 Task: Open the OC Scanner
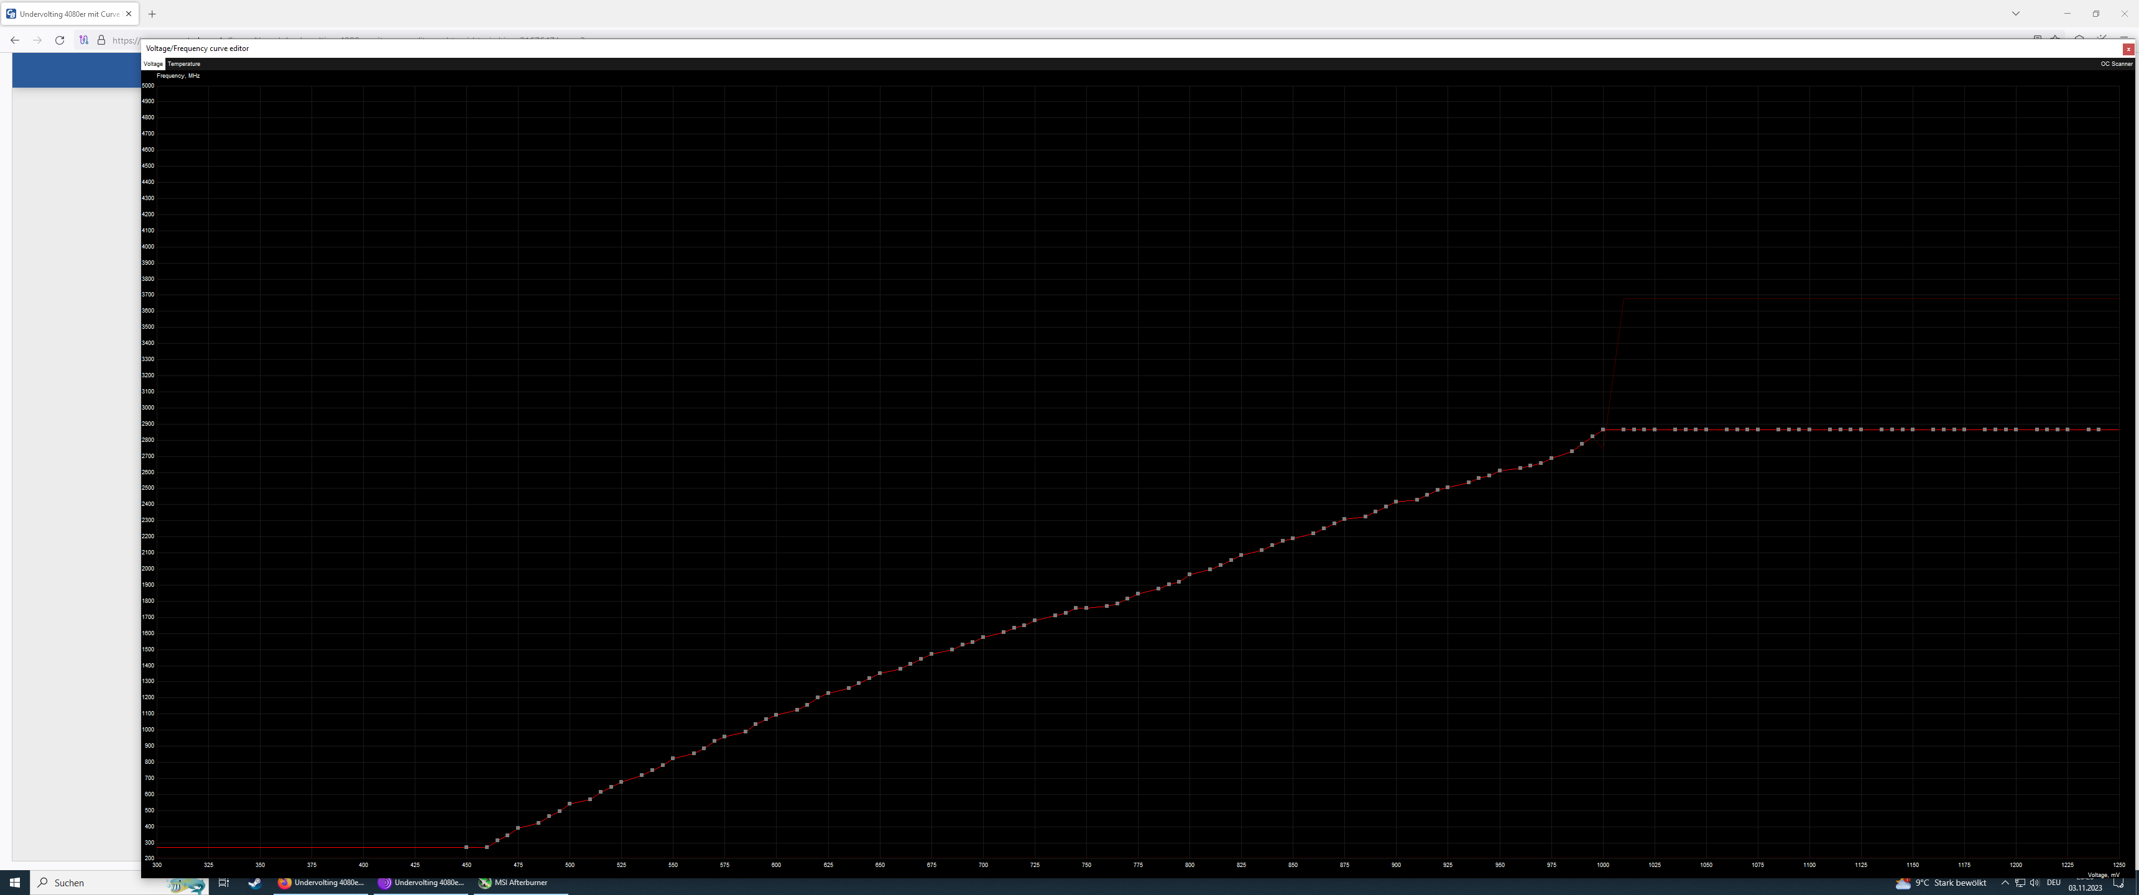[x=2116, y=64]
